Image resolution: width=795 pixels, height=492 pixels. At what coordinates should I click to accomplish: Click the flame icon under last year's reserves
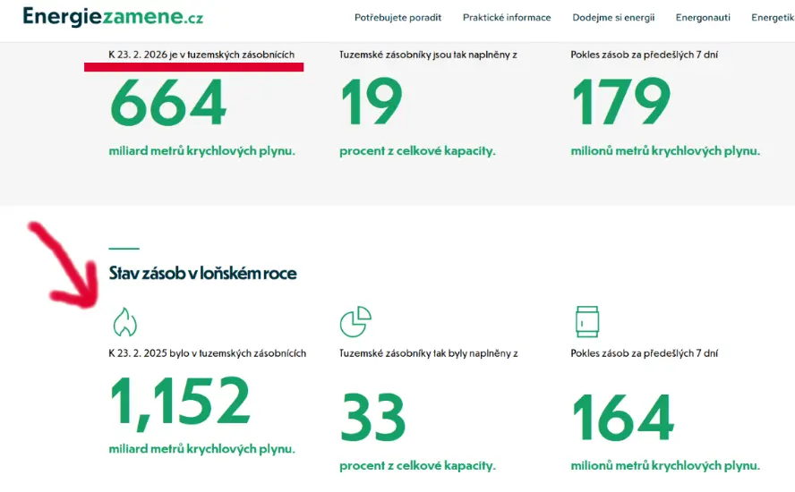pyautogui.click(x=125, y=321)
